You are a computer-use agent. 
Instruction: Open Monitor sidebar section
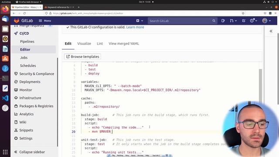(26, 90)
